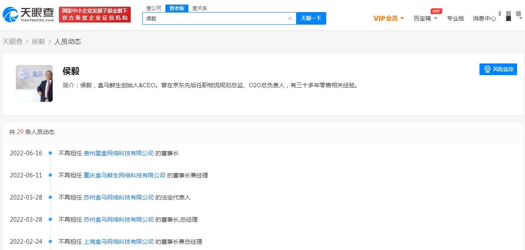The height and width of the screenshot is (250, 525).
Task: Click the 风险监控 button
Action: [498, 69]
